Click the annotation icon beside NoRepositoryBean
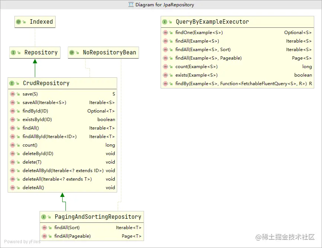 pyautogui.click(x=72, y=53)
